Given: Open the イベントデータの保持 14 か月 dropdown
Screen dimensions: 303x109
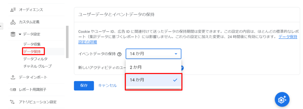Looking at the screenshot, I should point(154,54).
